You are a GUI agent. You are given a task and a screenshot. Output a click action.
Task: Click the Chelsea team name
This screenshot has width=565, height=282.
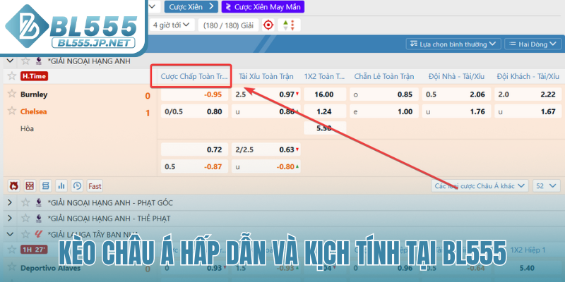pyautogui.click(x=33, y=111)
